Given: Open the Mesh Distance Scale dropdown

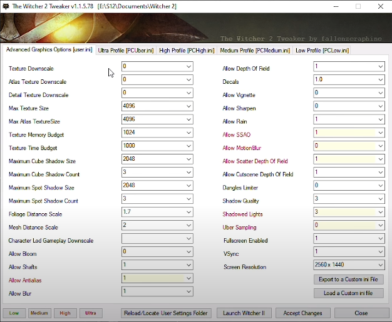Looking at the screenshot, I should (157, 225).
